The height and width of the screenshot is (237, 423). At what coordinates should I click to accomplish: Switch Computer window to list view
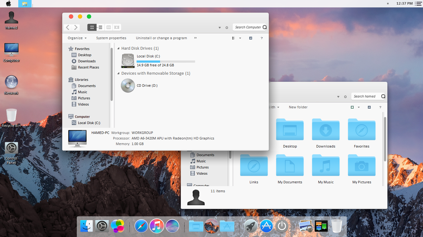click(100, 27)
